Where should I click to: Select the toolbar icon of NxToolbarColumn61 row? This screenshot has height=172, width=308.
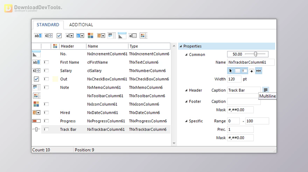point(37,96)
